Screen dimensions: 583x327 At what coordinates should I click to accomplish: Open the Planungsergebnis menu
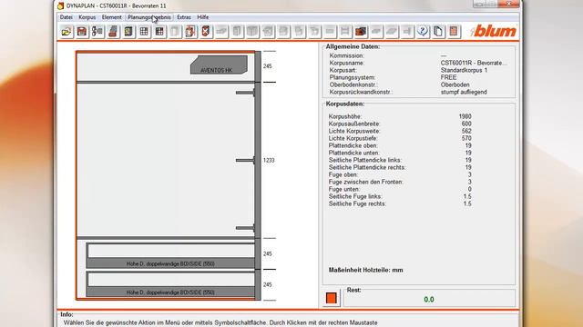pos(149,17)
